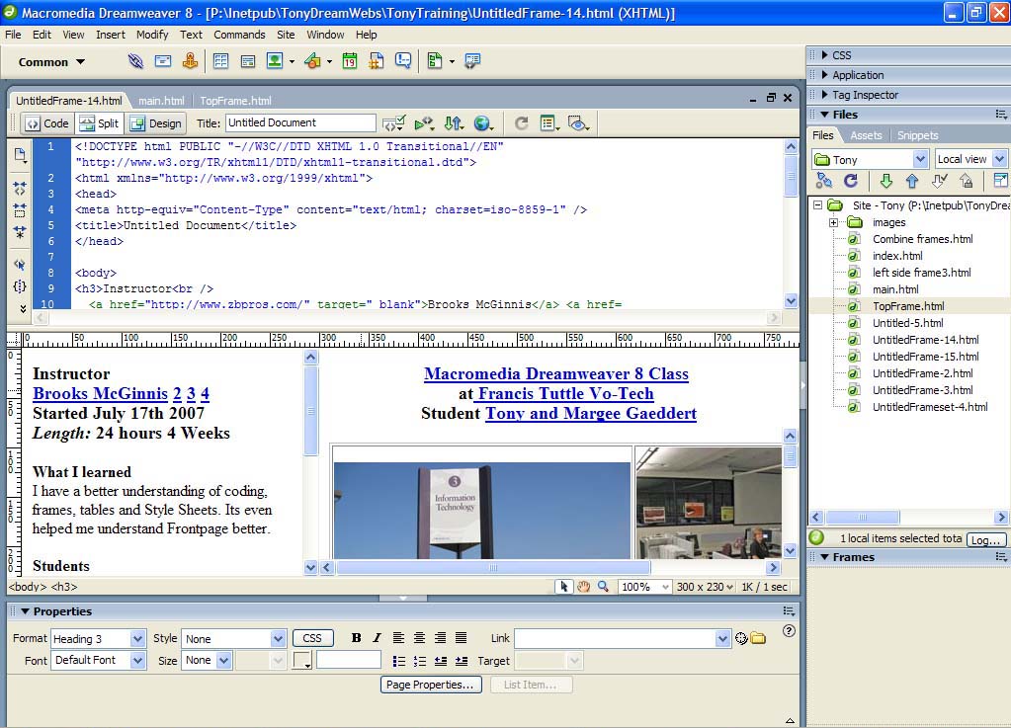The width and height of the screenshot is (1011, 728).
Task: Switch to Split view
Action: click(x=99, y=123)
